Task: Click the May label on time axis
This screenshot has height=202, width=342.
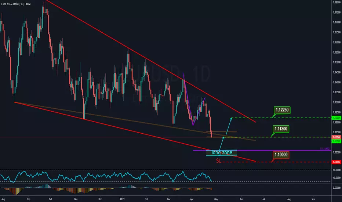Action: [x=216, y=199]
